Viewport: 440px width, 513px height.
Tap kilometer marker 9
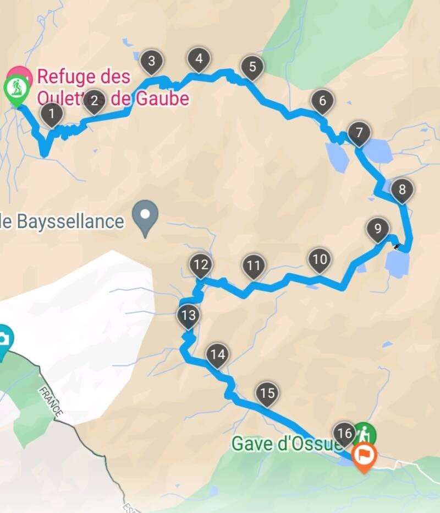pyautogui.click(x=378, y=230)
